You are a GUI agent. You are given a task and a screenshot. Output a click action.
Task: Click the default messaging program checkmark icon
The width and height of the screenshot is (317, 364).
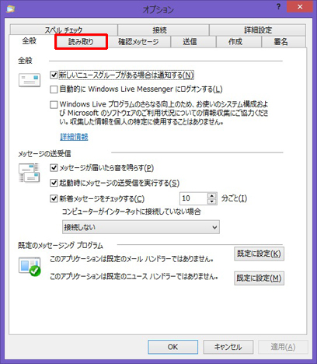30,267
